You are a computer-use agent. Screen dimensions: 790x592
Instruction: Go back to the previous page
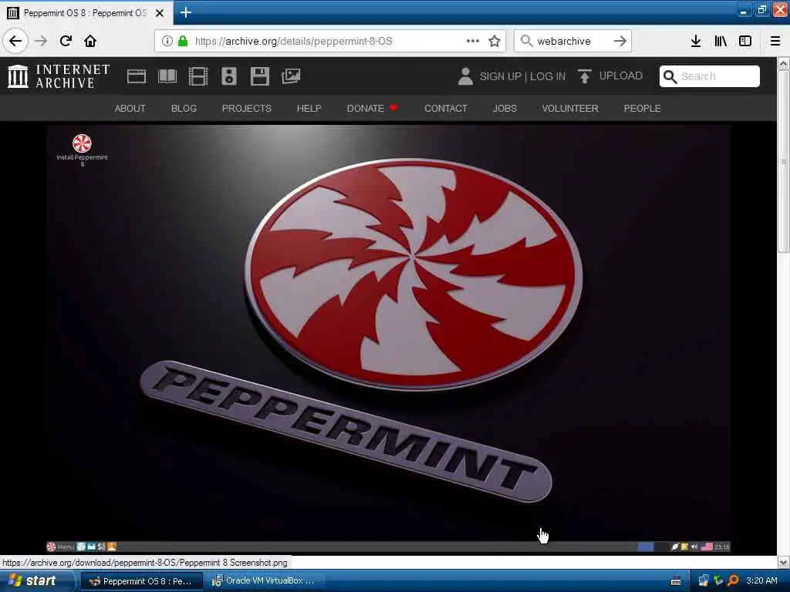(15, 41)
